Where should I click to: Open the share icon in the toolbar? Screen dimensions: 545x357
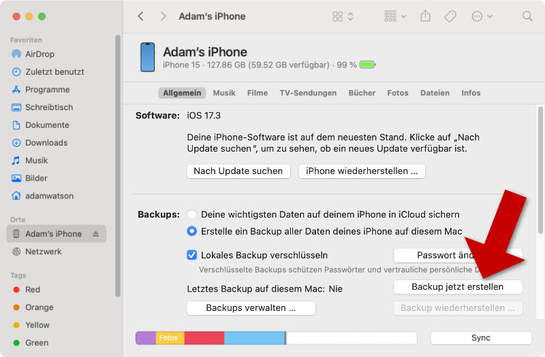(425, 16)
